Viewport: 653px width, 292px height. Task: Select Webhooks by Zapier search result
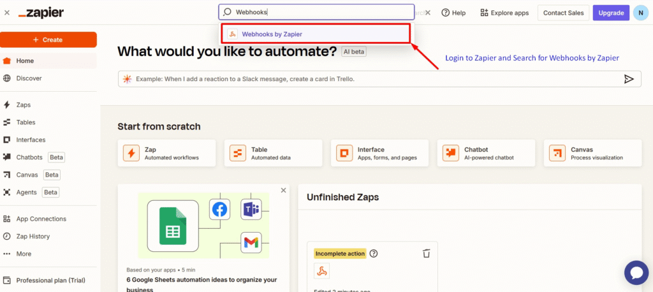click(x=315, y=34)
